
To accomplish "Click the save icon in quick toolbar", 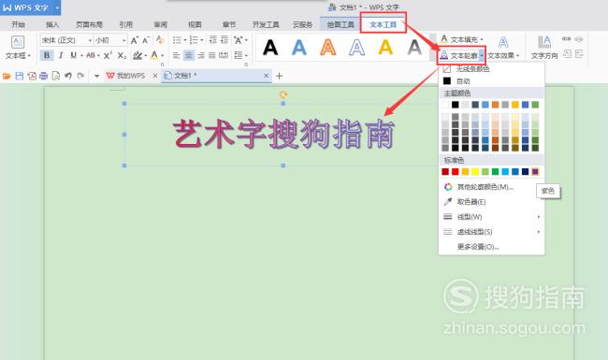I will click(x=19, y=76).
